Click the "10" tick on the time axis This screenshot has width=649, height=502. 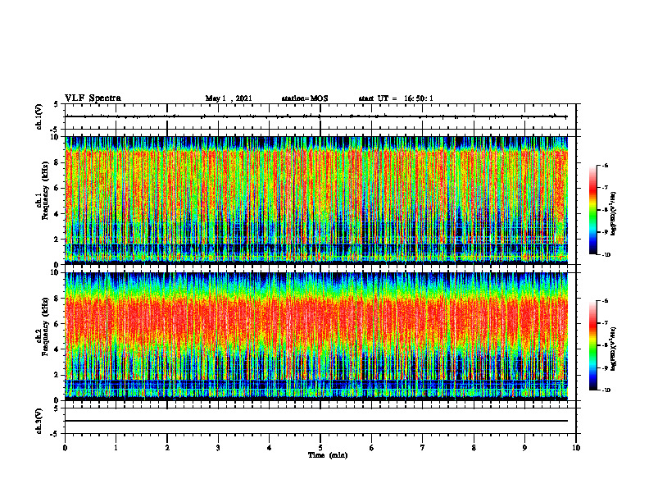tap(576, 448)
